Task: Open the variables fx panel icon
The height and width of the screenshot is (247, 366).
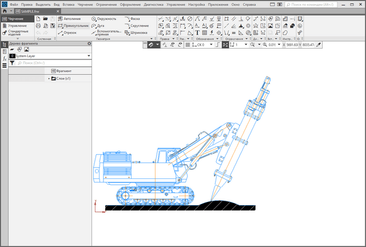Action: (x=4, y=58)
